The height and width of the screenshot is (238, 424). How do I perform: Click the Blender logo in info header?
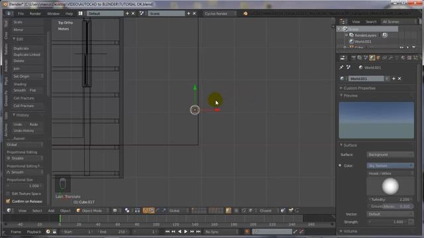(x=245, y=13)
